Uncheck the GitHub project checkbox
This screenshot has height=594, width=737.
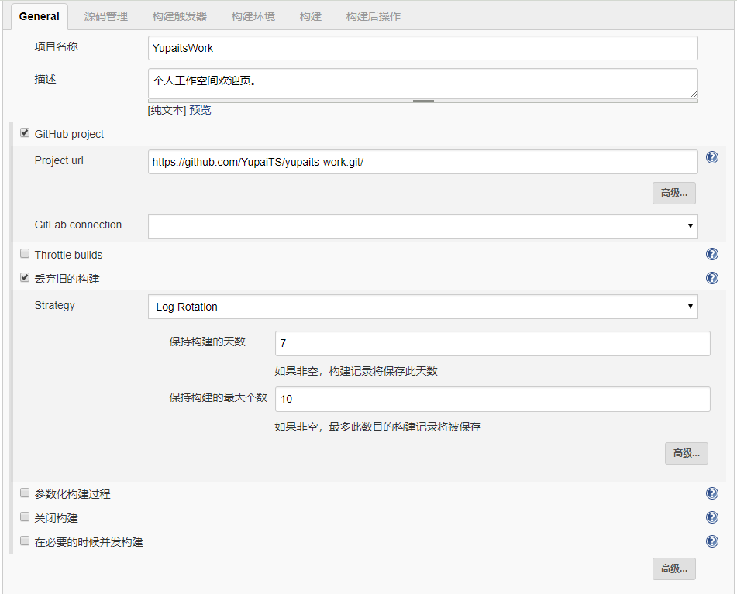(25, 133)
